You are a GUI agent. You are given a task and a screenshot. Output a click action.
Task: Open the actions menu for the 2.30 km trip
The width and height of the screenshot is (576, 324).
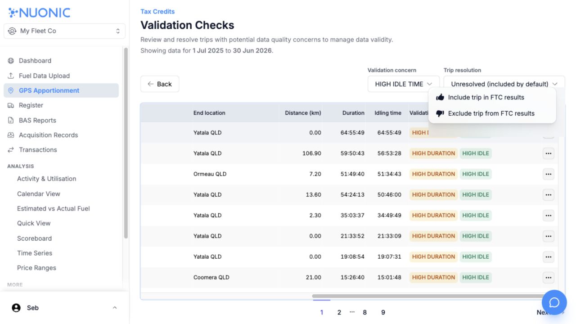pyautogui.click(x=548, y=216)
